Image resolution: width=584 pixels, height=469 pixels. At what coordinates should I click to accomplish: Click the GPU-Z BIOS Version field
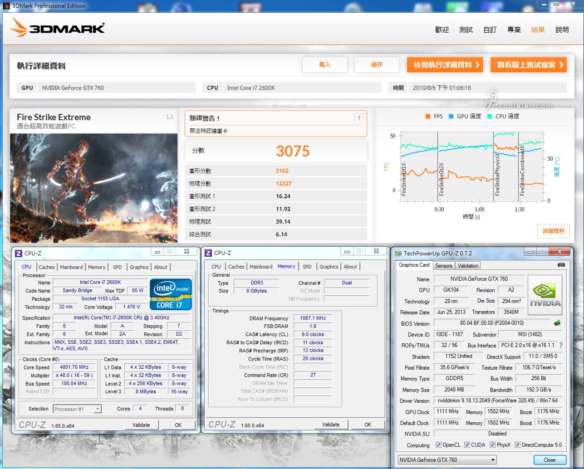492,323
